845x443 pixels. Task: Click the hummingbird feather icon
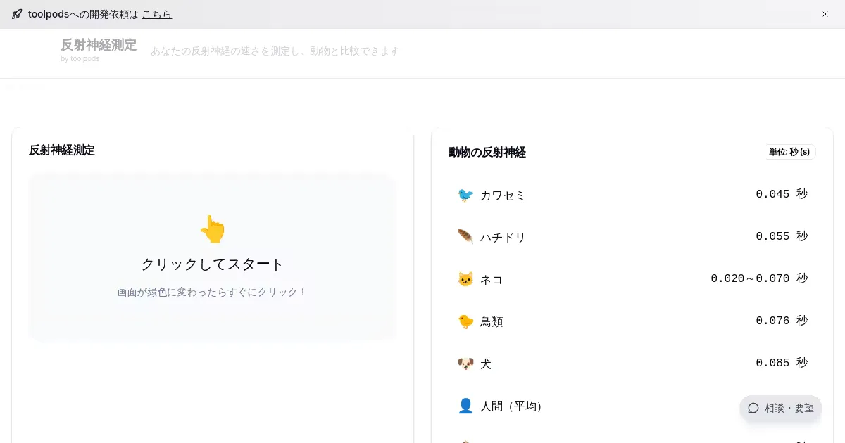[465, 237]
